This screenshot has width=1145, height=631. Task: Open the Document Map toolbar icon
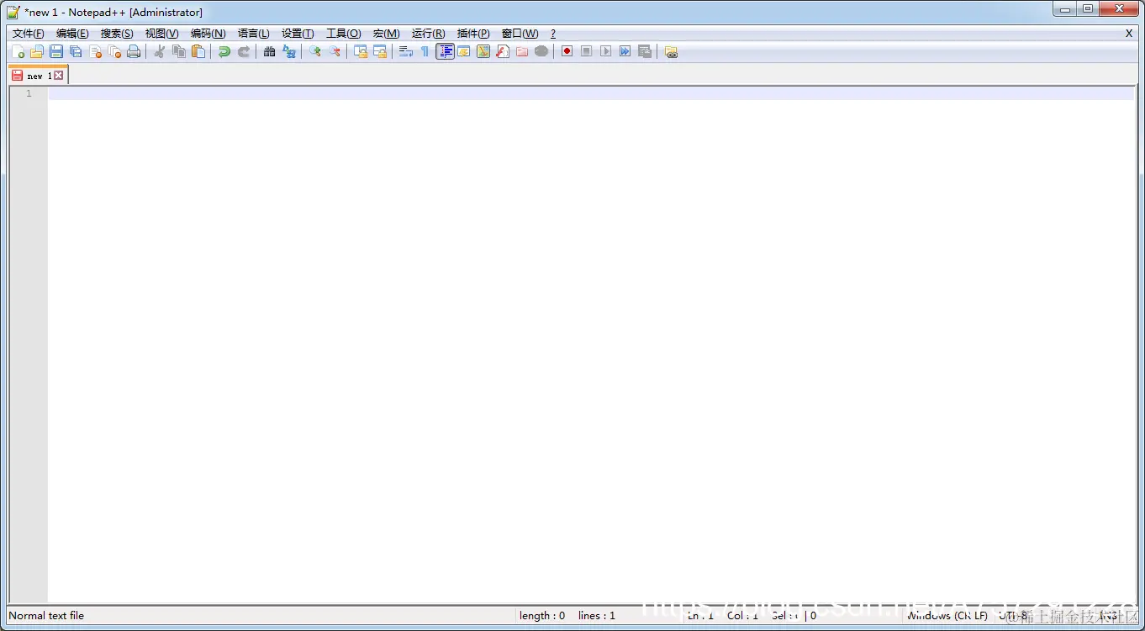[483, 51]
